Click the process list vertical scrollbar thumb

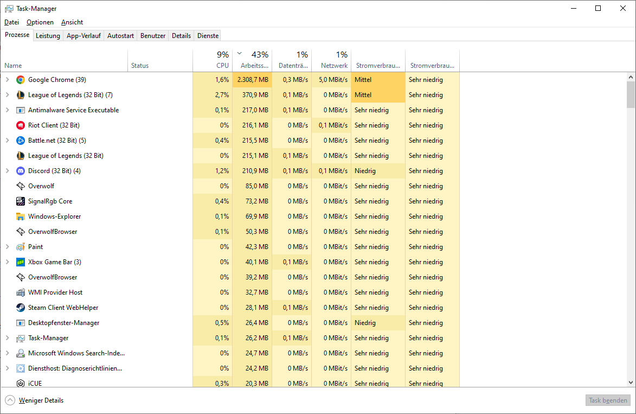pyautogui.click(x=631, y=94)
